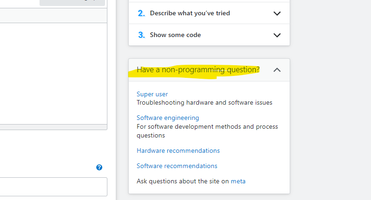Follow the meta link
Viewport: 371px width, 200px height.
click(238, 181)
